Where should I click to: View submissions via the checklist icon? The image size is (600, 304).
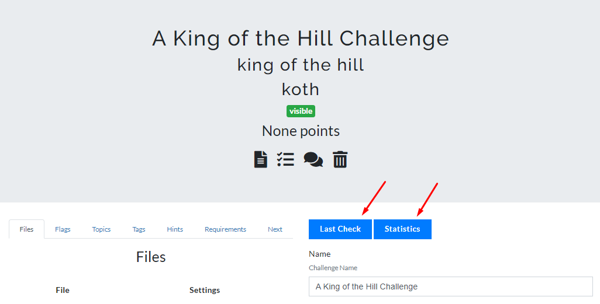285,159
